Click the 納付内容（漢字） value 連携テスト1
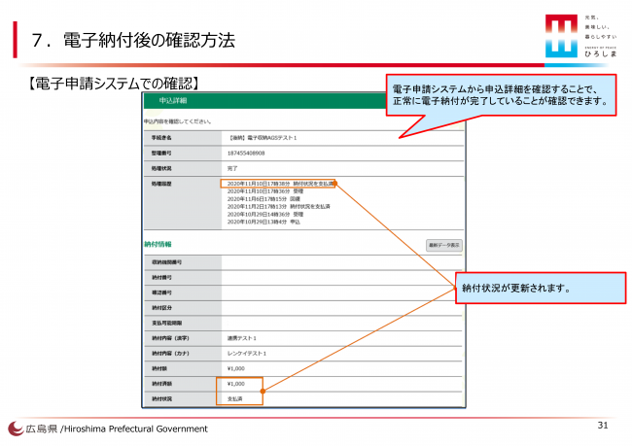 click(243, 339)
